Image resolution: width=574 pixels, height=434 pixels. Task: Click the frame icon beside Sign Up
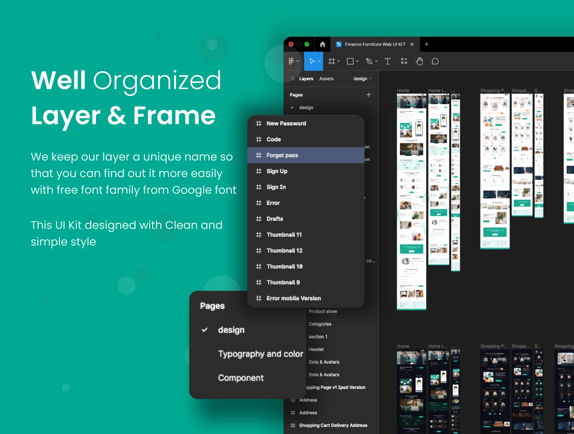[x=259, y=171]
